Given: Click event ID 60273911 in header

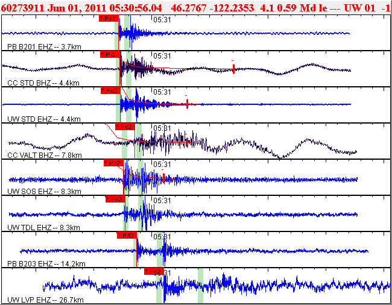Looking at the screenshot, I should (x=23, y=8).
